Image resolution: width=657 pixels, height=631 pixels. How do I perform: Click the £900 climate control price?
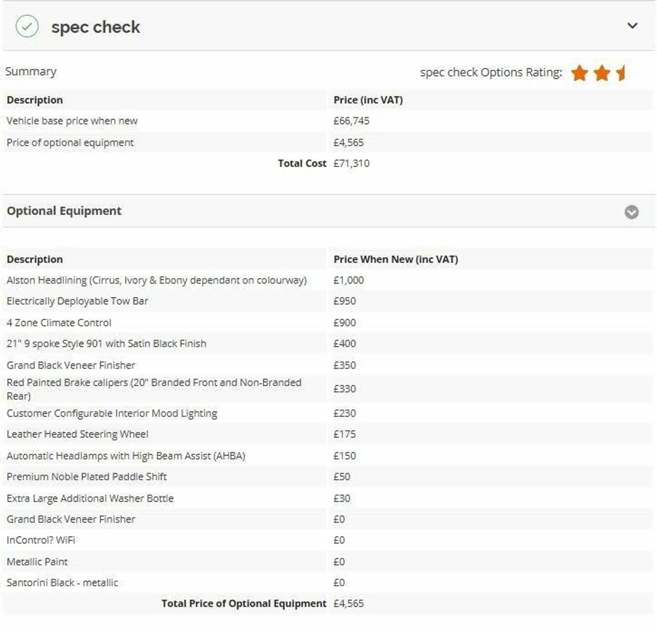(344, 322)
